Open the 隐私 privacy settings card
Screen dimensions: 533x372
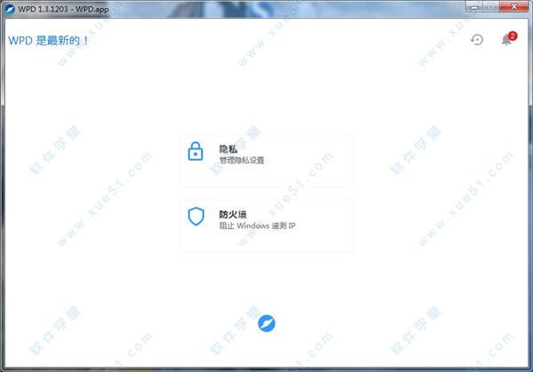266,161
